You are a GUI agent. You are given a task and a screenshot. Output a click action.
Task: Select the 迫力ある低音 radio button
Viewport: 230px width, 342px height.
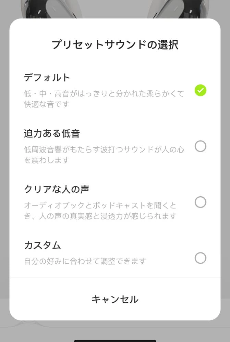point(201,146)
